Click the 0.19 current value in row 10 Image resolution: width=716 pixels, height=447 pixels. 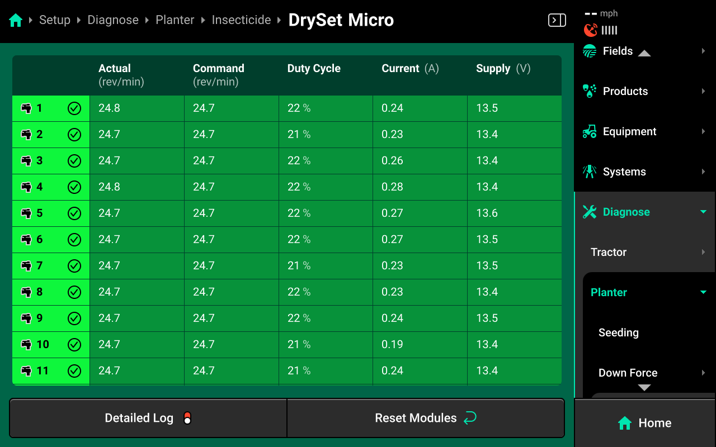click(392, 344)
